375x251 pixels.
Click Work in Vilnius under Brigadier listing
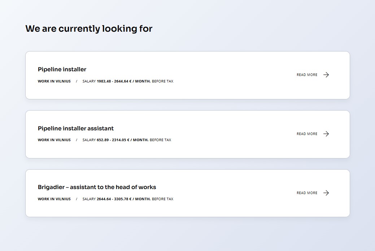[54, 199]
